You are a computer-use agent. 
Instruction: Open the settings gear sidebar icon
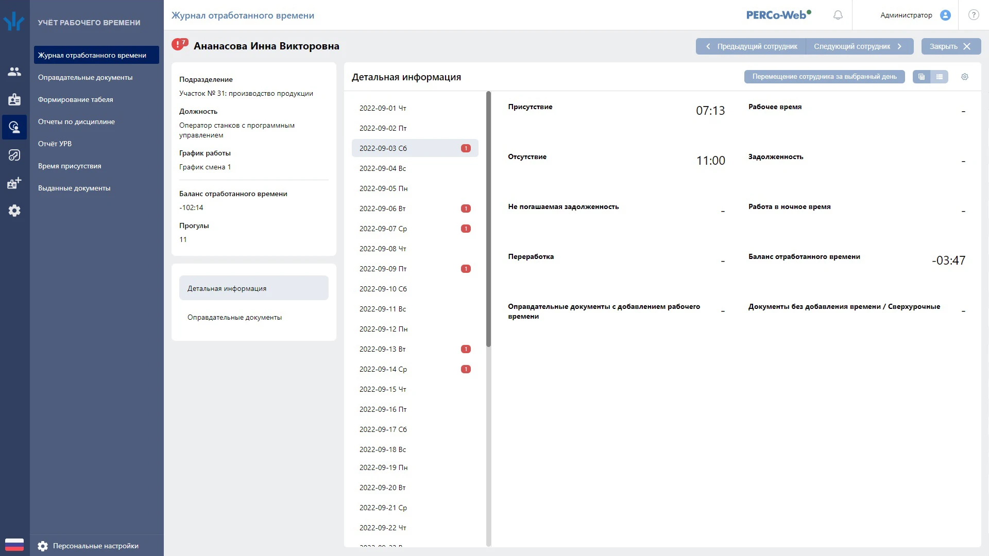pos(14,211)
